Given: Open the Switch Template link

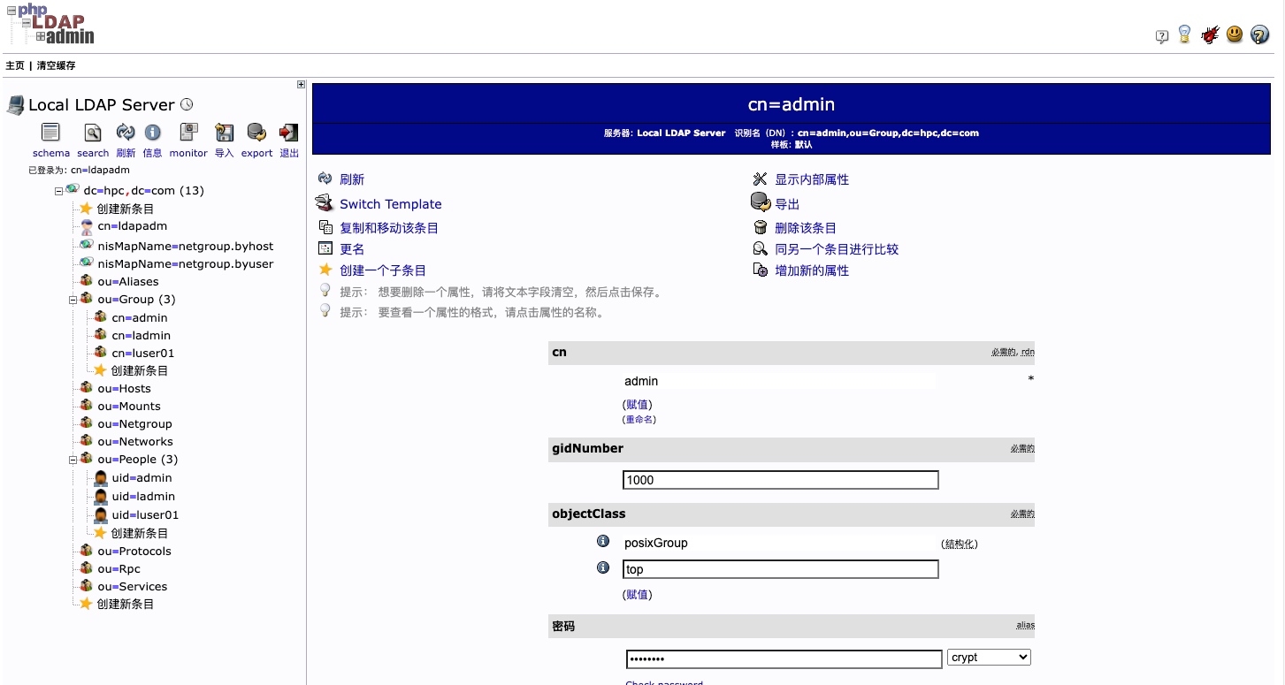Looking at the screenshot, I should 390,204.
